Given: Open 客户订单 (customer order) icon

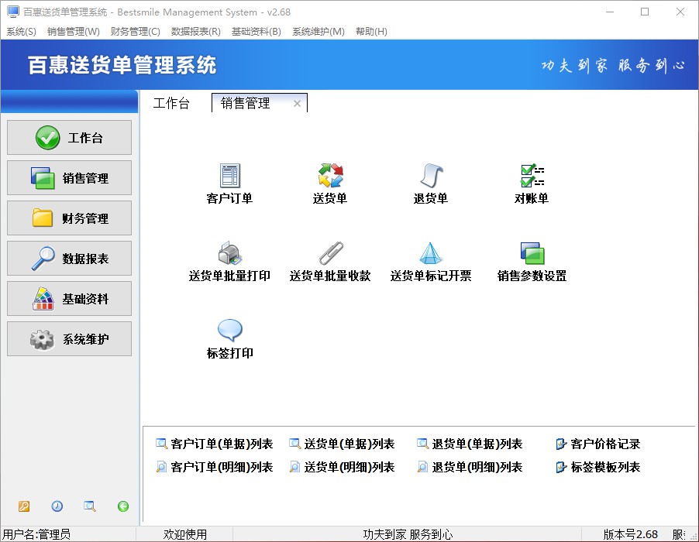Looking at the screenshot, I should (229, 177).
